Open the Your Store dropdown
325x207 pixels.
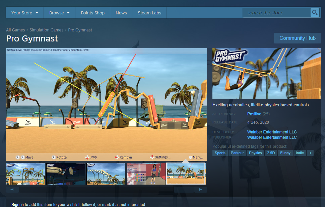(x=25, y=13)
